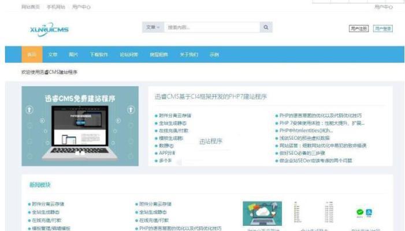405x231 pixels.
Task: Select the 房屋租售 nav menu item
Action: (159, 54)
